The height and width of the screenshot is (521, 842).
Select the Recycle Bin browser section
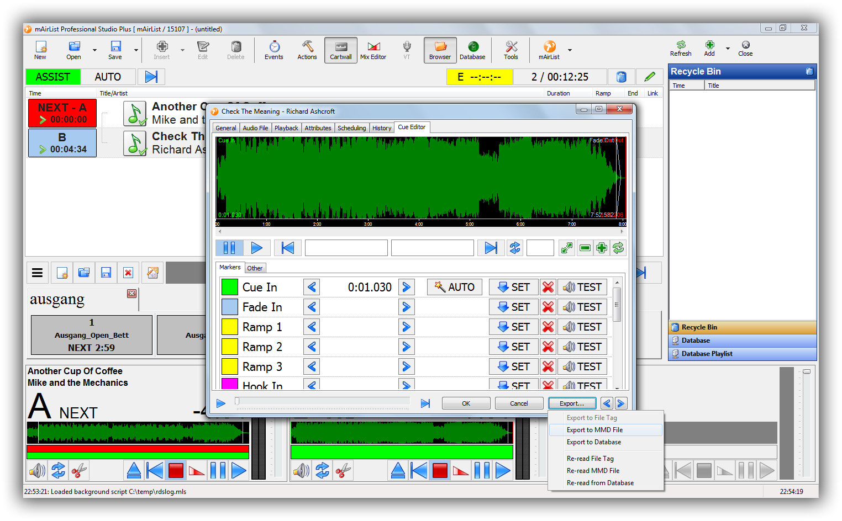coord(742,327)
